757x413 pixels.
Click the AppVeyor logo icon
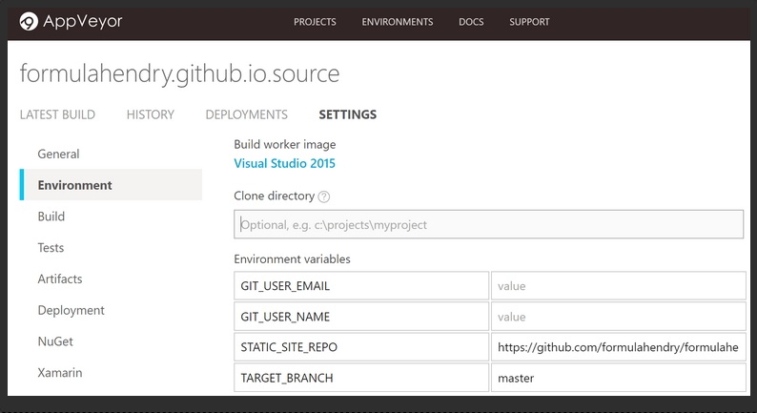point(29,22)
